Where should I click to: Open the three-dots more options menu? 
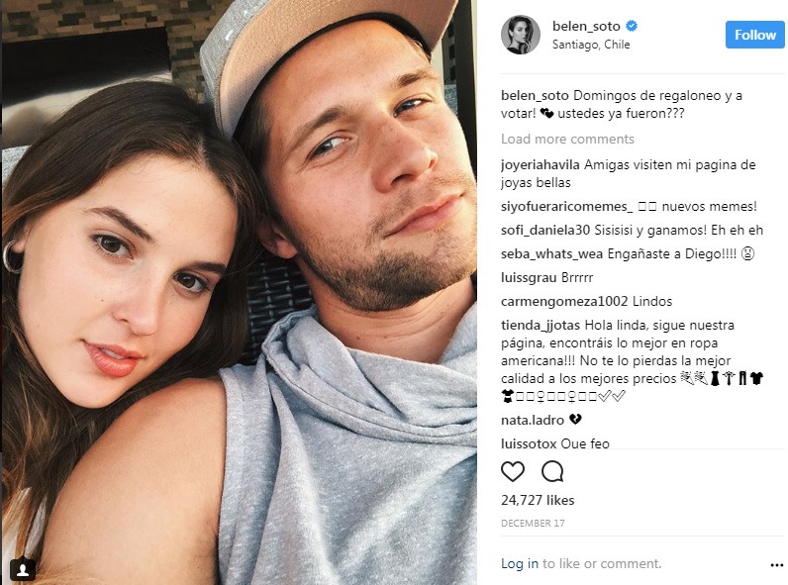pos(776,565)
